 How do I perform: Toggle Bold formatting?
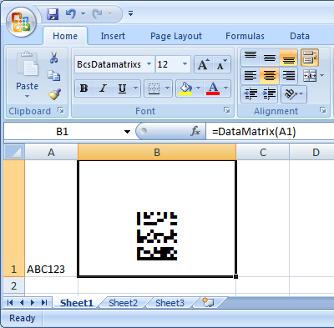tap(84, 88)
